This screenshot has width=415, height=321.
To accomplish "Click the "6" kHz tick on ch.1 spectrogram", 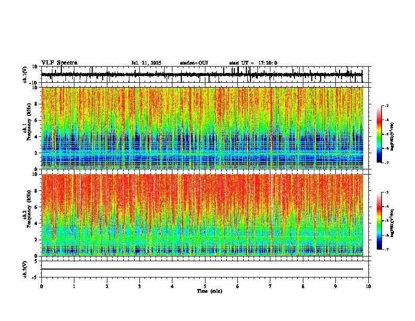I will pos(37,120).
